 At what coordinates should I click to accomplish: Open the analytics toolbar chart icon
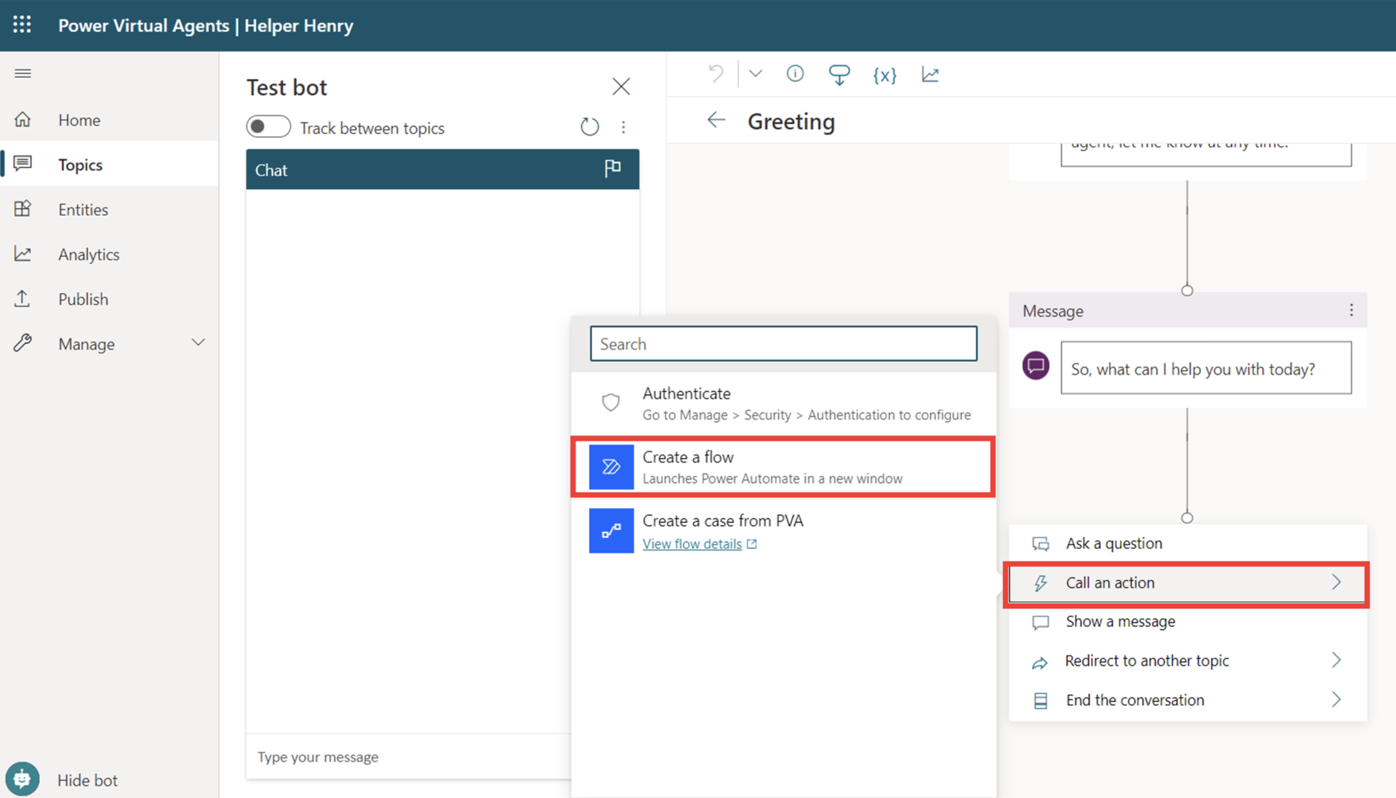point(930,74)
